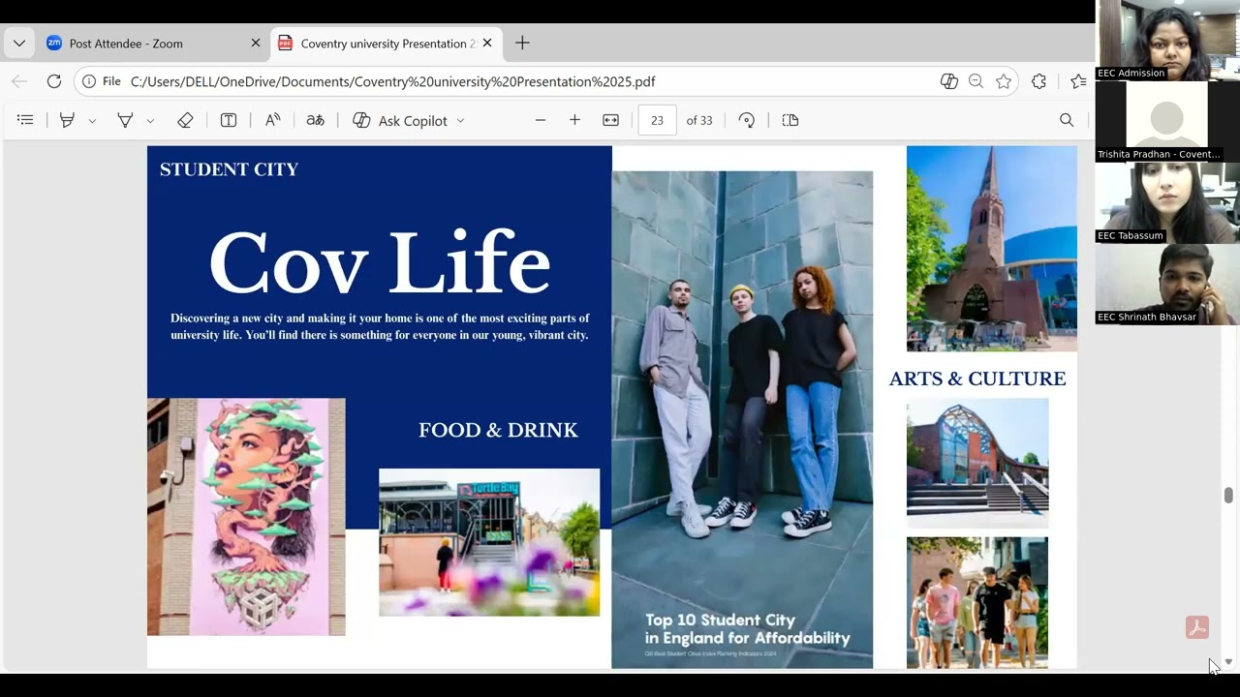Click the STUDENT CITY label
The width and height of the screenshot is (1240, 697).
229,169
